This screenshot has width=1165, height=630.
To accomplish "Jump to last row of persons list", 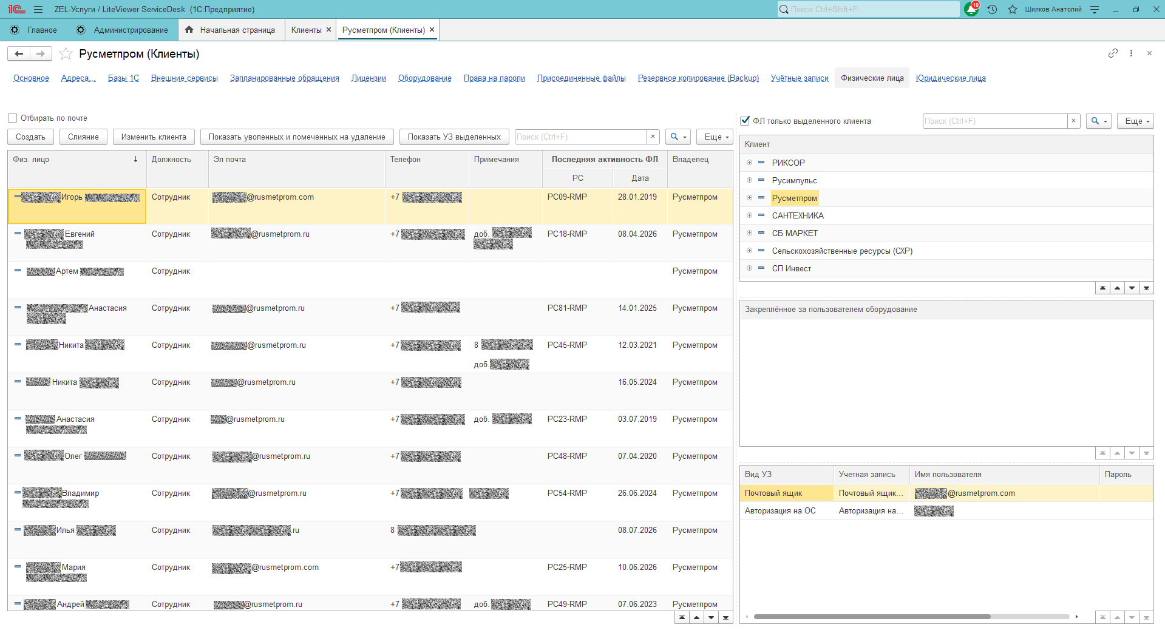I will coord(725,618).
